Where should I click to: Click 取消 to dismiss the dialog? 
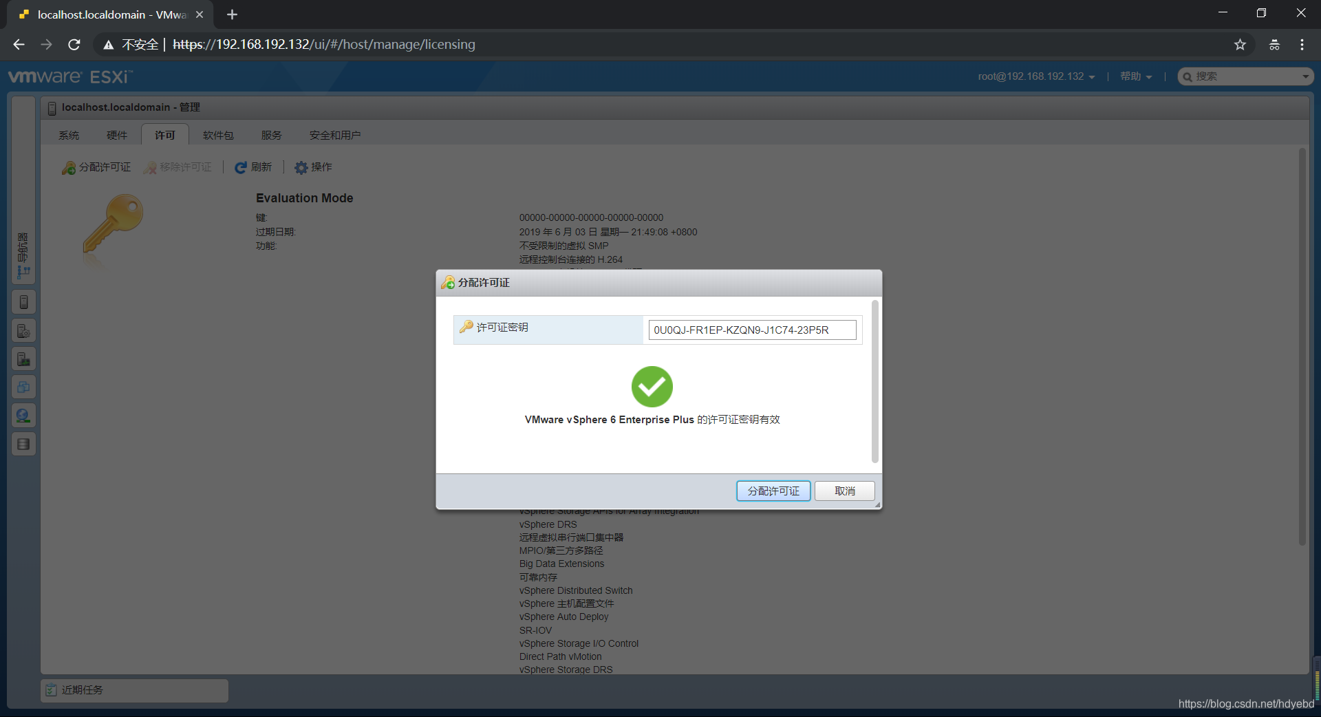(x=845, y=491)
